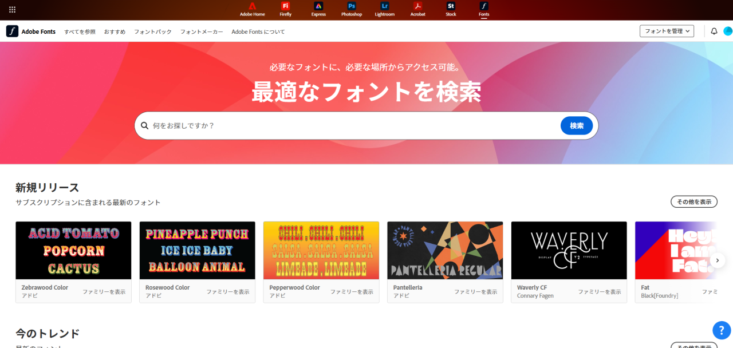Open Adobe Fonts について
This screenshot has width=733, height=348.
tap(258, 31)
